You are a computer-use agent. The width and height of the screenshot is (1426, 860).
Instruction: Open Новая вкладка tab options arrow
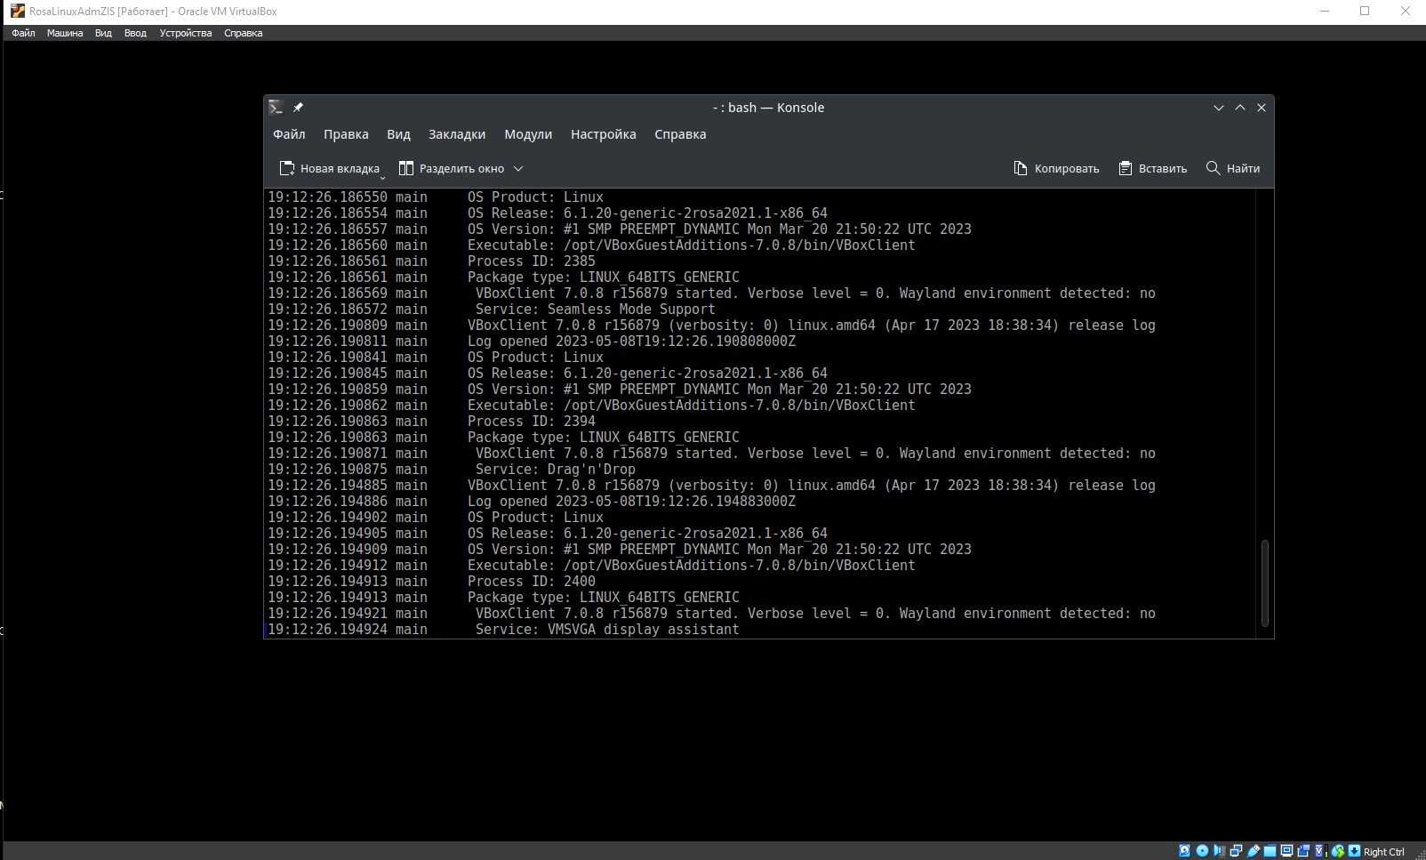click(382, 176)
